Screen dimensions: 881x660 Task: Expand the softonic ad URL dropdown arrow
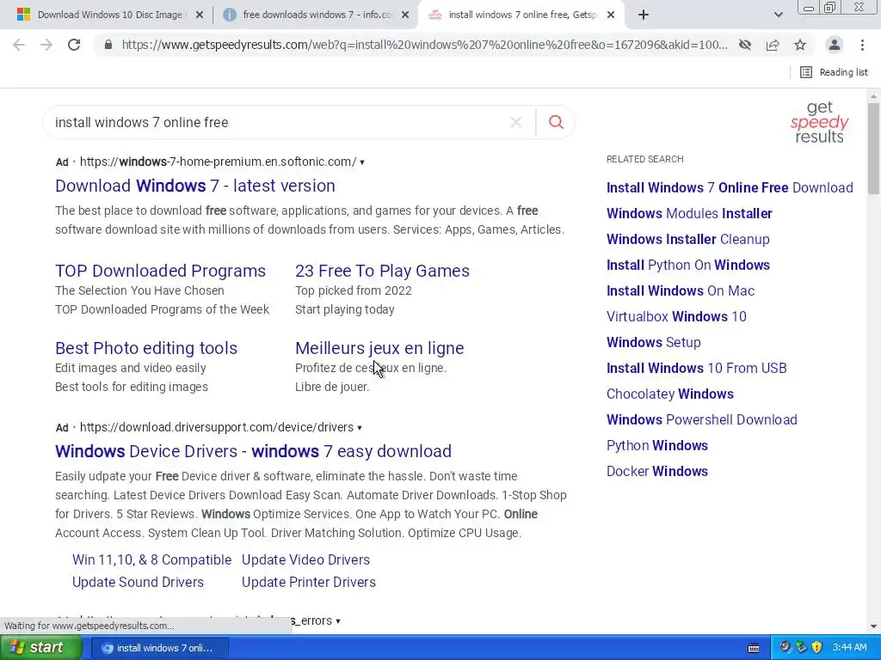point(362,162)
